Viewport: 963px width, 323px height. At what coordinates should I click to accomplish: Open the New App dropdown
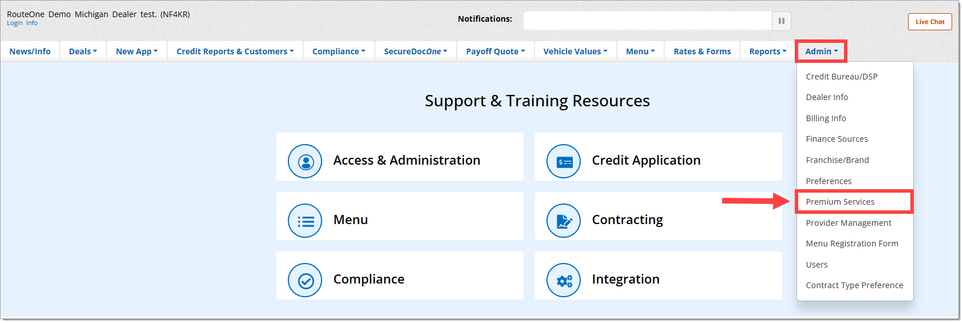pos(137,51)
